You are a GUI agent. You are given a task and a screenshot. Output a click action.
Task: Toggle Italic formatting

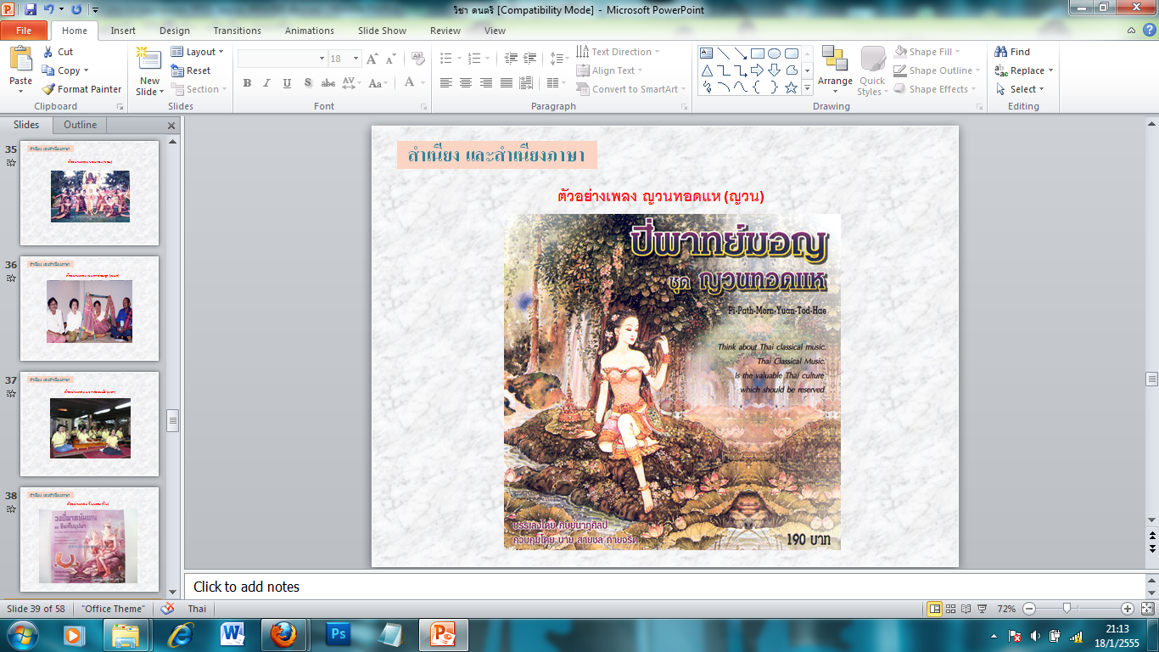pos(267,83)
